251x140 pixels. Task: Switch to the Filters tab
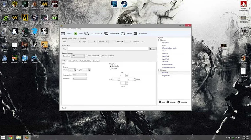[70, 61]
